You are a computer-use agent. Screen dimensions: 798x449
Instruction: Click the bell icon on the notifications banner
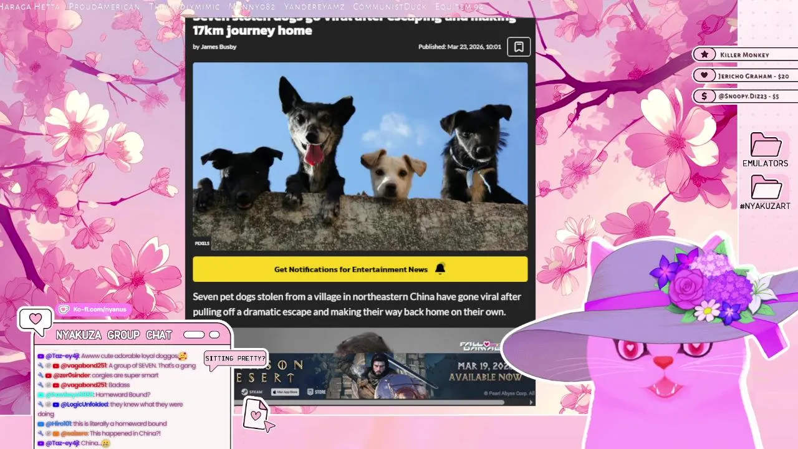[x=440, y=269]
